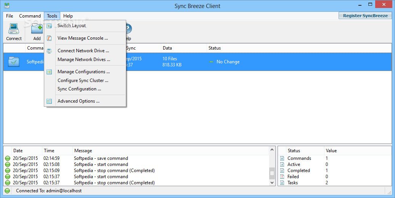Click green connection status icon in status bar
The height and width of the screenshot is (198, 395).
tap(7, 191)
